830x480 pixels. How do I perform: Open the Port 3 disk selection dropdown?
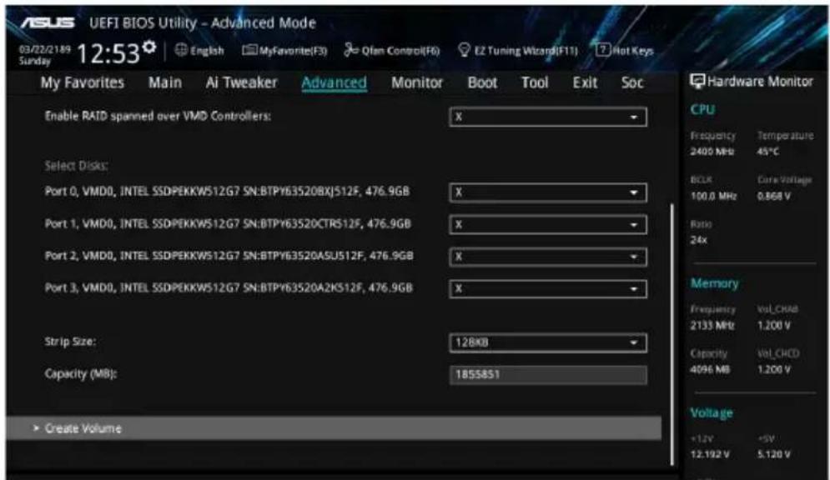tap(548, 289)
